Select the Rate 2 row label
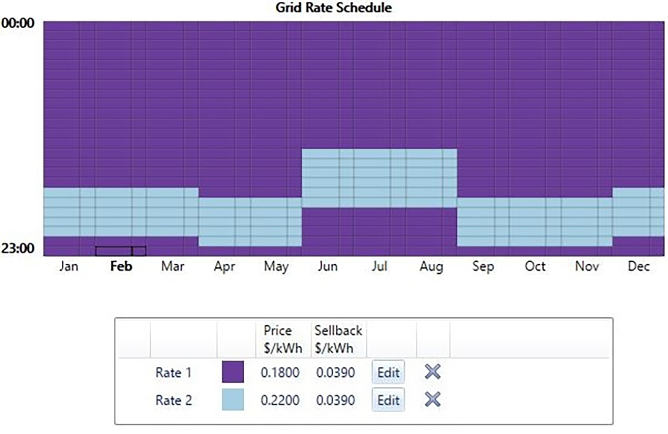 coord(173,400)
